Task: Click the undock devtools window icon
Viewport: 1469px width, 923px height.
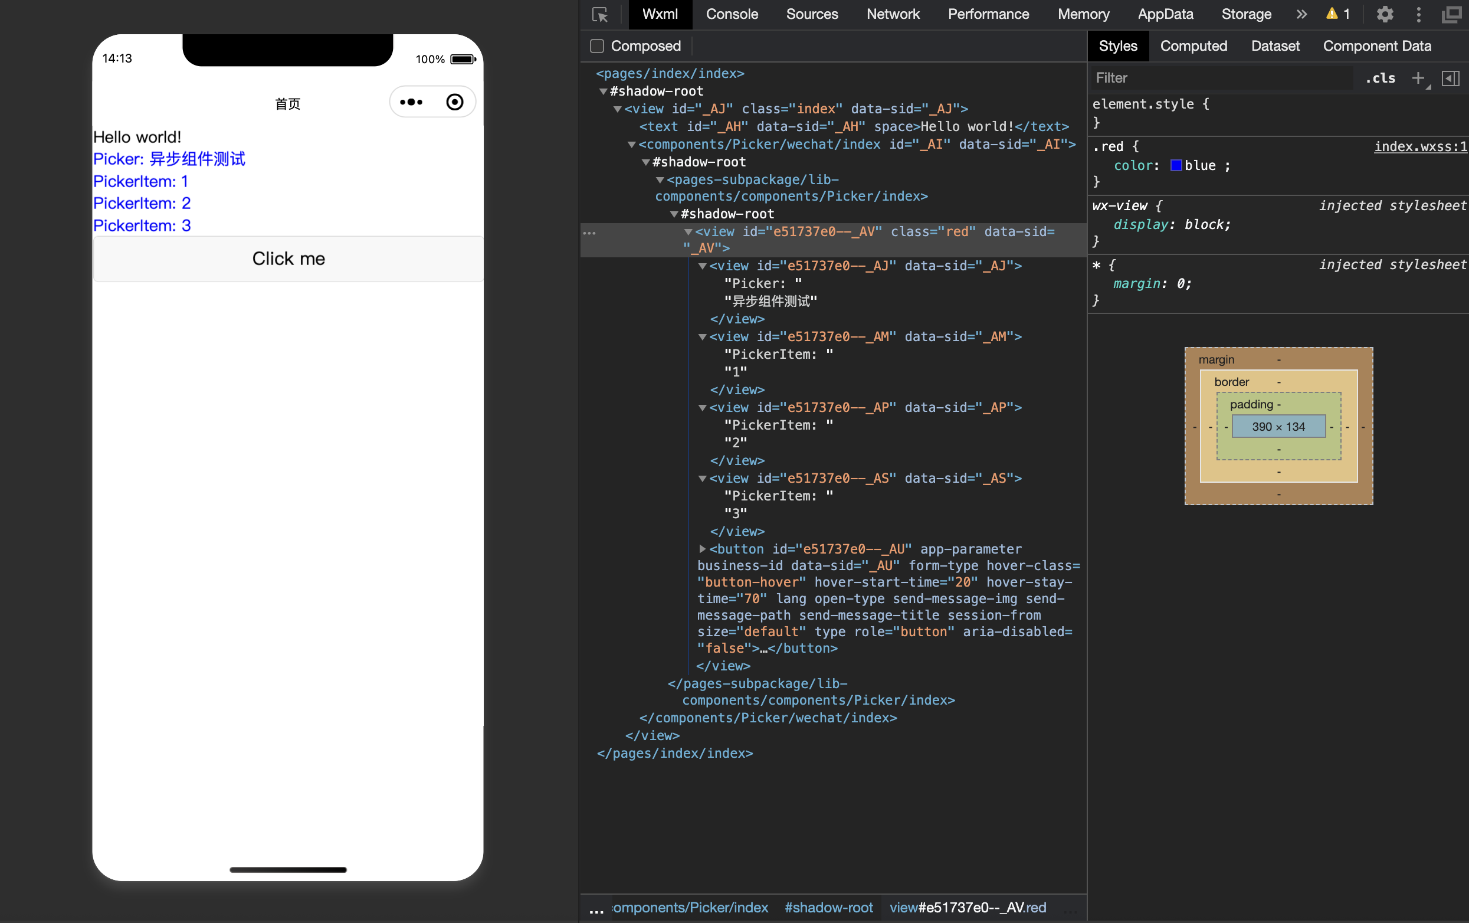Action: 1451,14
